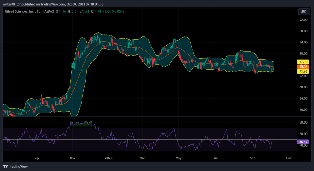The width and height of the screenshot is (314, 171).
Task: Click the white RSI midline
Action: pyautogui.click(x=150, y=139)
